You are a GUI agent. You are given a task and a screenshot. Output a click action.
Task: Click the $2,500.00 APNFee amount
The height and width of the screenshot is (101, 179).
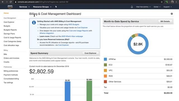[168, 59]
